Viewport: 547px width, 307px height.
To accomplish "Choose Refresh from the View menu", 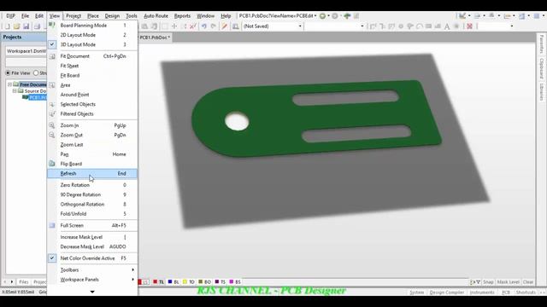I will point(92,173).
